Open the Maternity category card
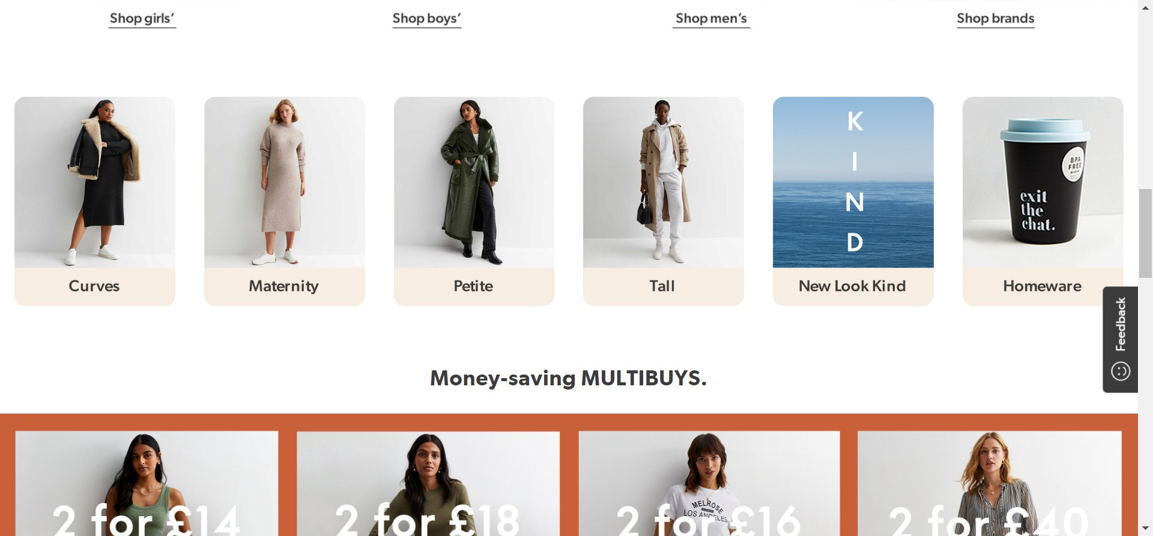Screen dimensions: 1153x536 point(285,201)
